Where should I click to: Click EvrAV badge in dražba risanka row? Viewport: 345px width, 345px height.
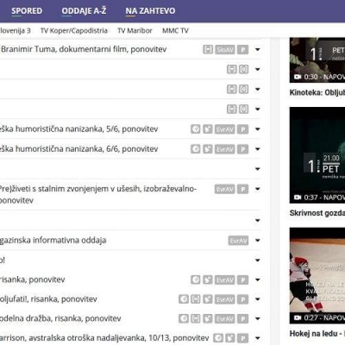click(225, 319)
